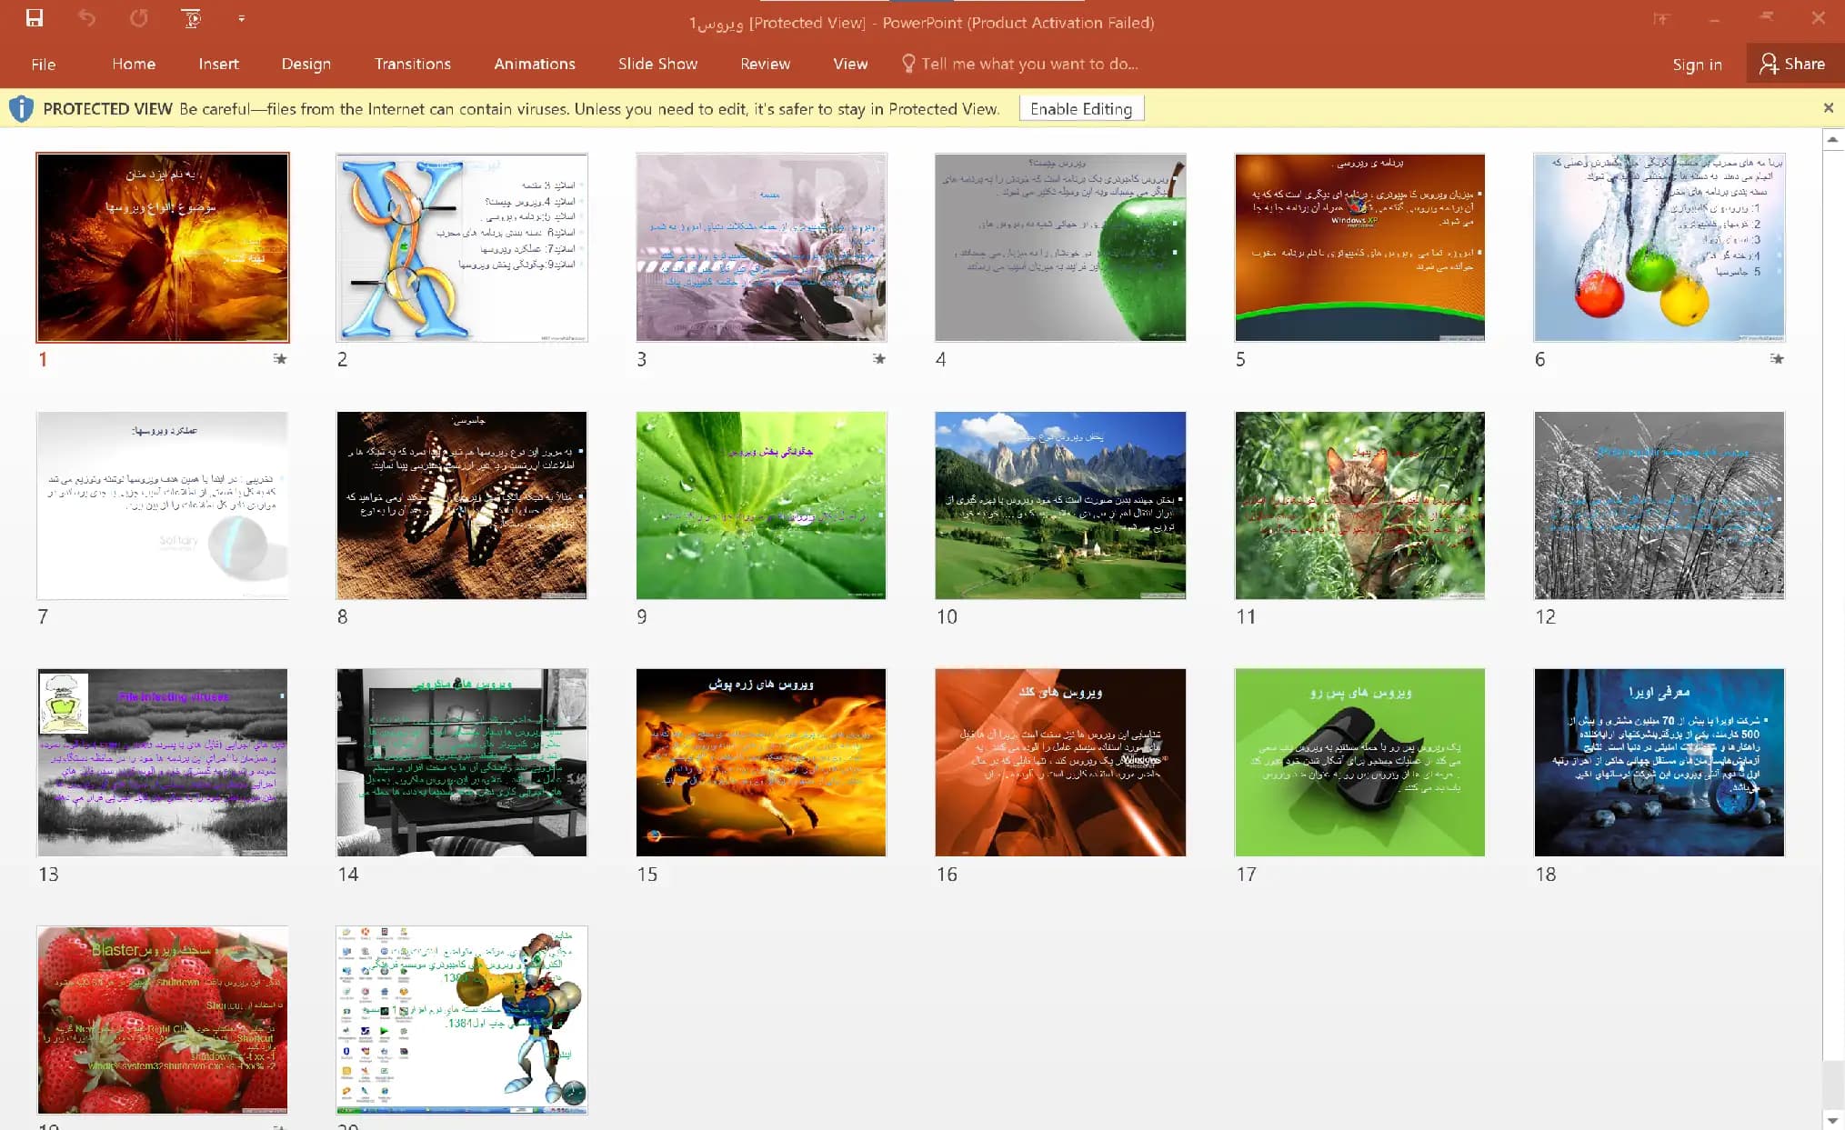This screenshot has width=1845, height=1130.
Task: Click transition star icon below slide 6
Action: coord(1777,359)
